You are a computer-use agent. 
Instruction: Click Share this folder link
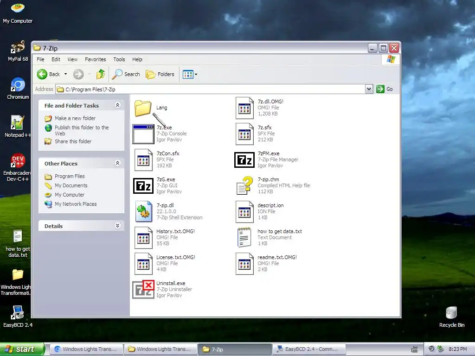73,141
